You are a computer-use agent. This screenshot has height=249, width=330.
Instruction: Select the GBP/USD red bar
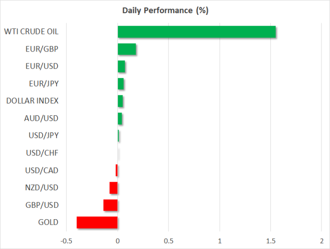coord(110,205)
